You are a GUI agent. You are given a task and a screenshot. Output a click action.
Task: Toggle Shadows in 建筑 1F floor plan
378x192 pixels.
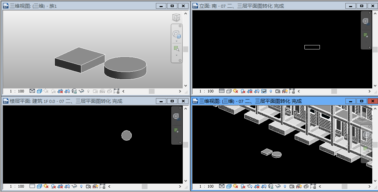point(53,186)
